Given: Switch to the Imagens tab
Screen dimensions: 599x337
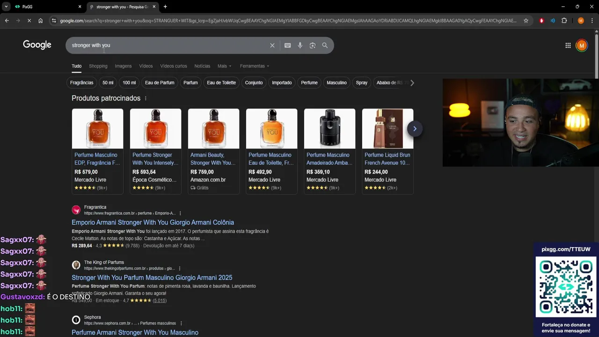Looking at the screenshot, I should pos(123,66).
